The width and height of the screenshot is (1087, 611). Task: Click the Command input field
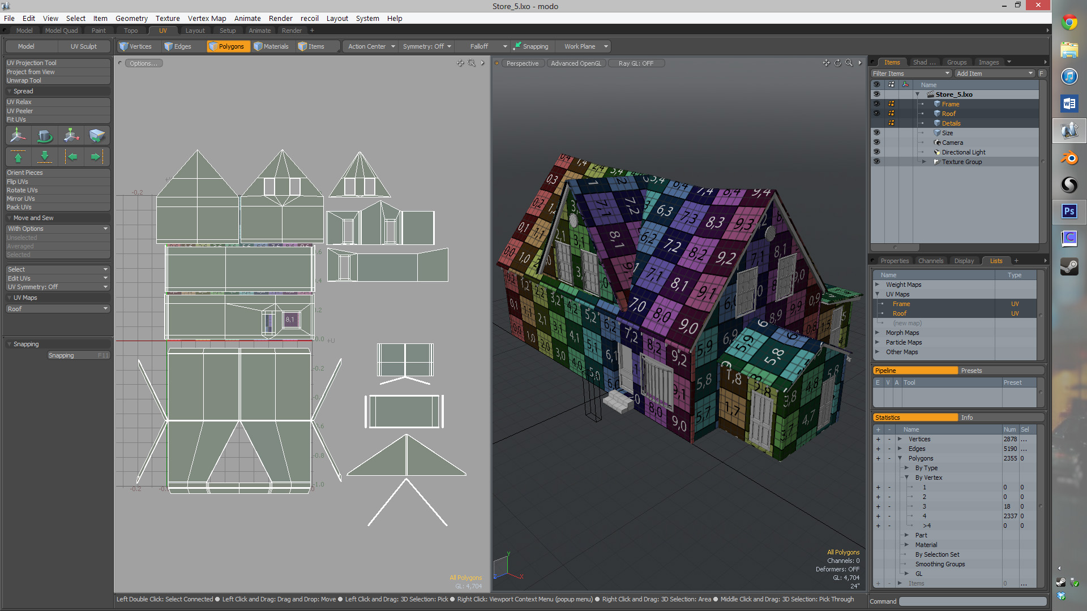tap(972, 601)
